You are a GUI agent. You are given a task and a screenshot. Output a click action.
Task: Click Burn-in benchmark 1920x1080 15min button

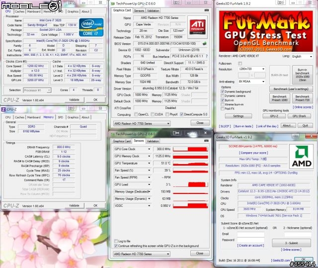pyautogui.click(x=302, y=75)
